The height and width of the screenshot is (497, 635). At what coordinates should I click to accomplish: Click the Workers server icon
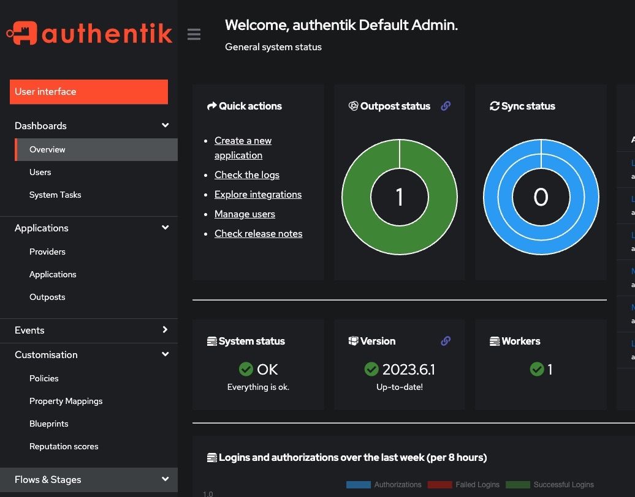click(x=495, y=342)
